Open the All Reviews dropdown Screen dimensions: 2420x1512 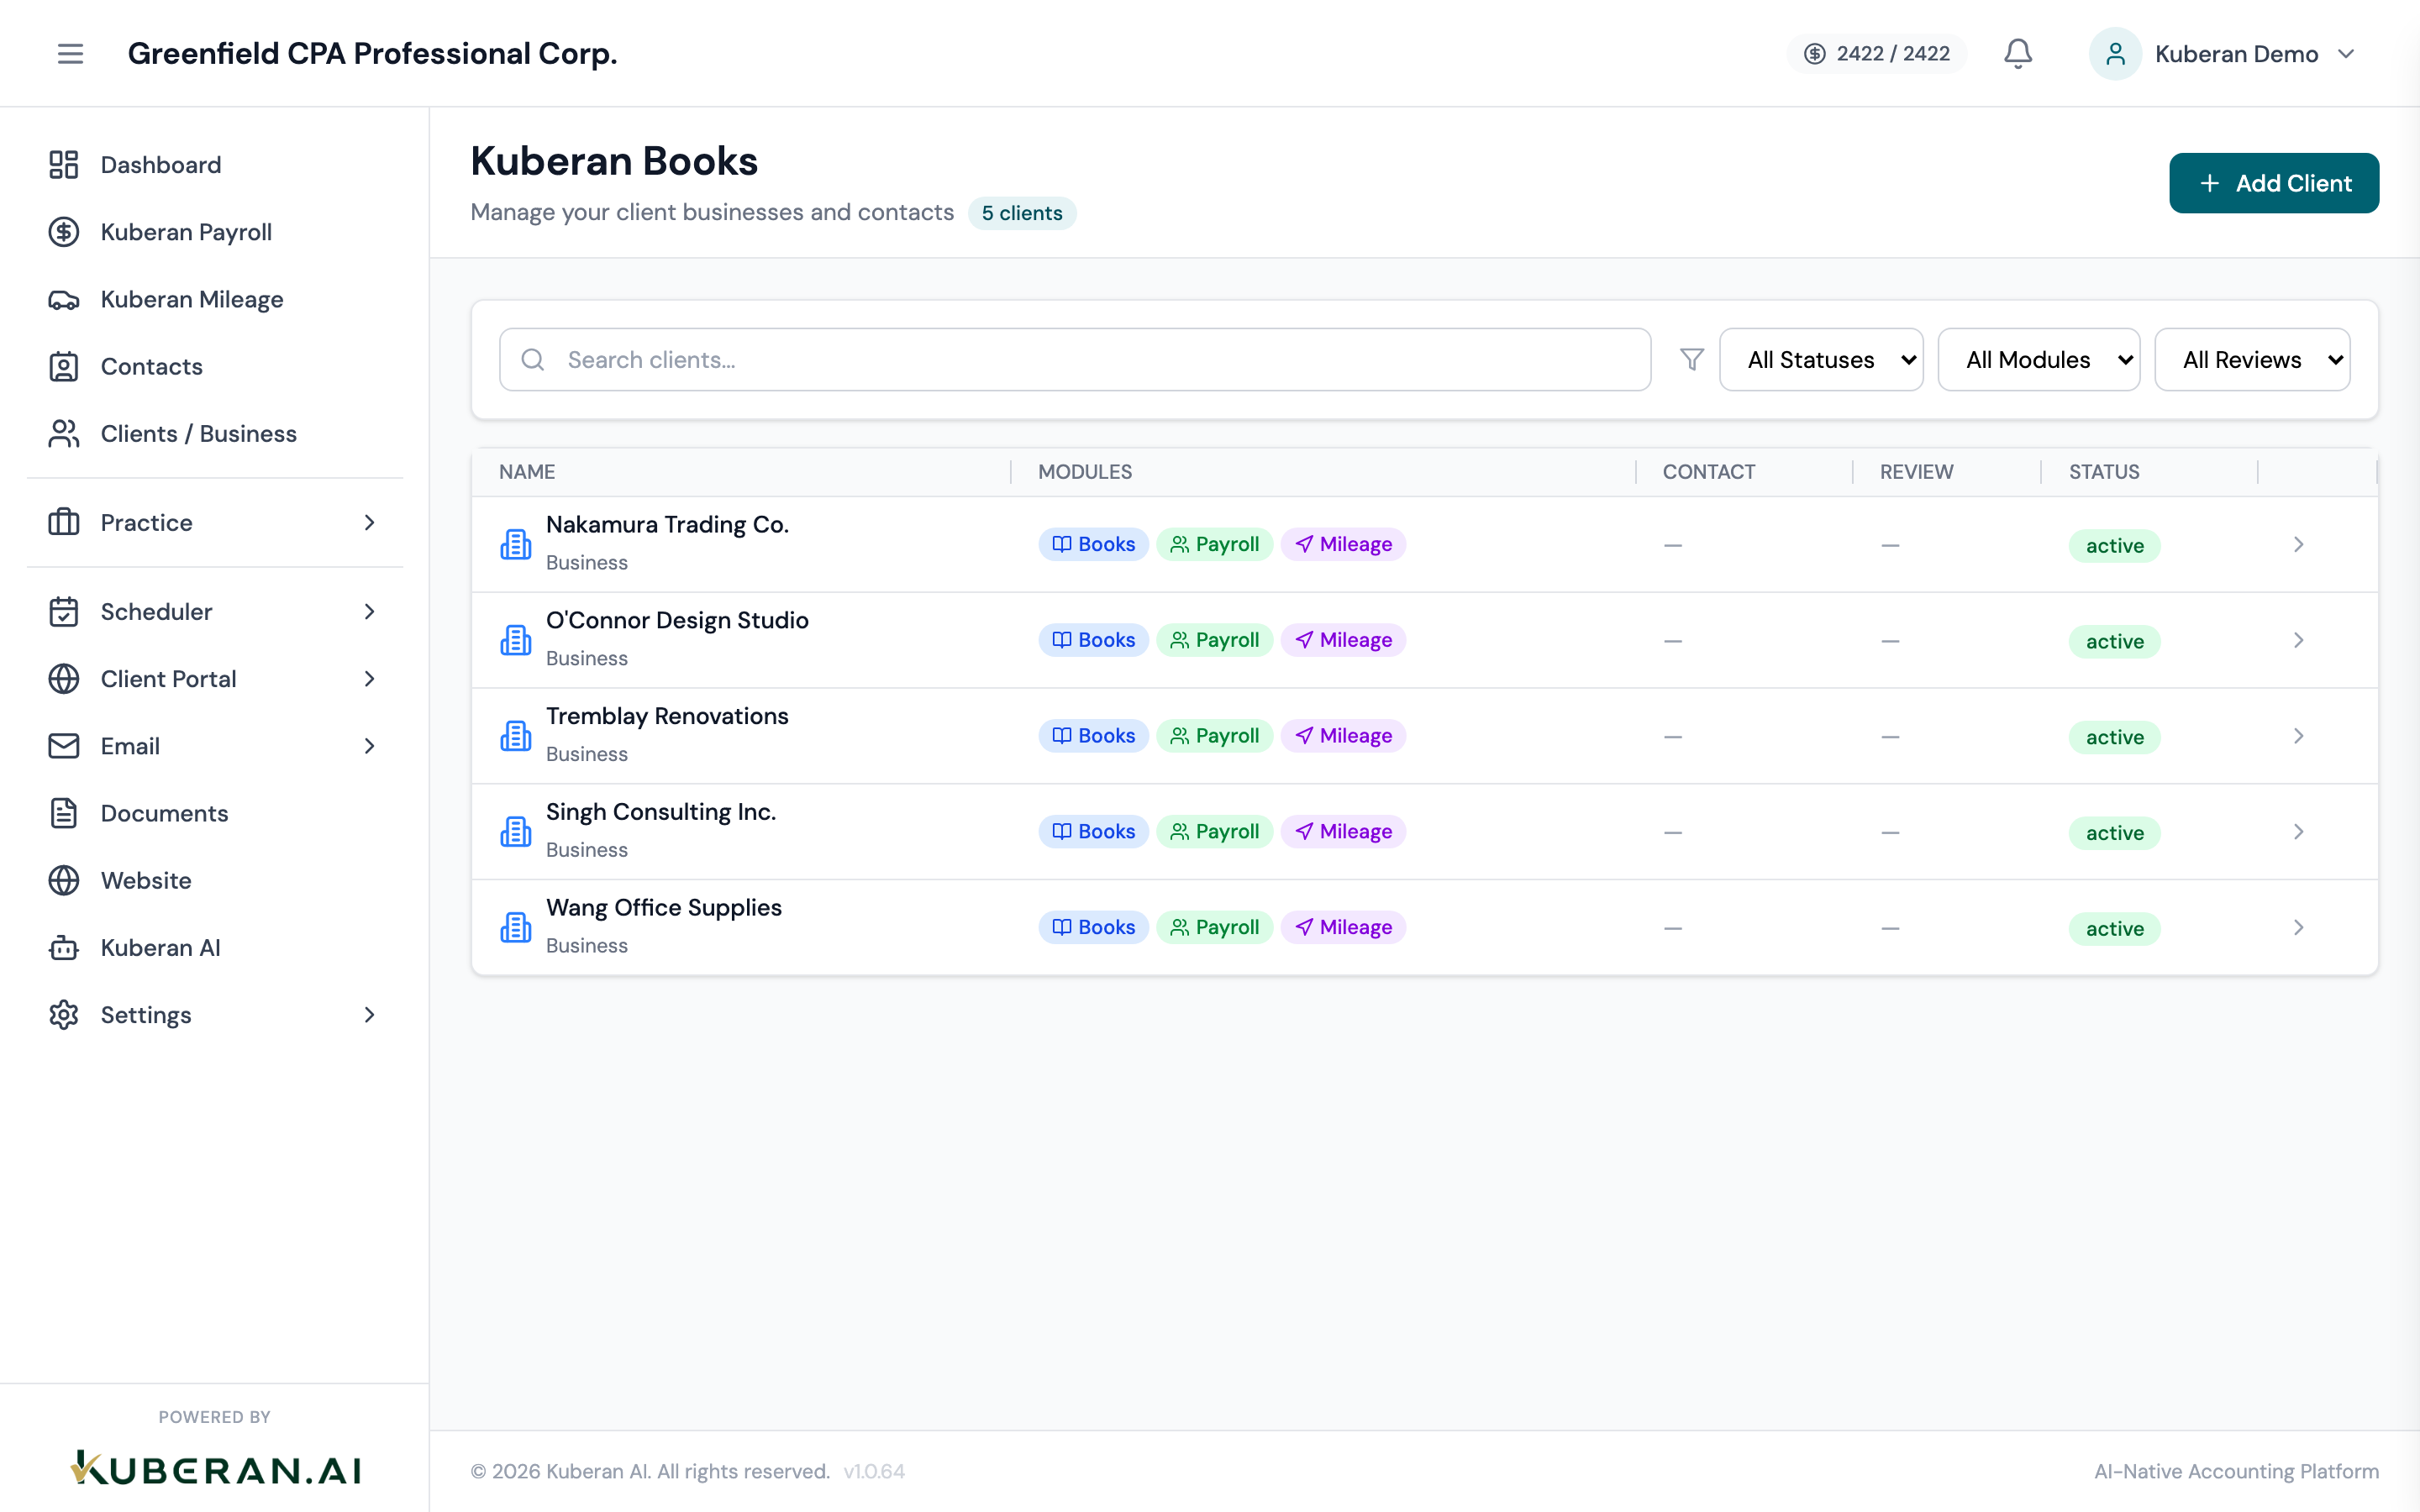pos(2252,359)
